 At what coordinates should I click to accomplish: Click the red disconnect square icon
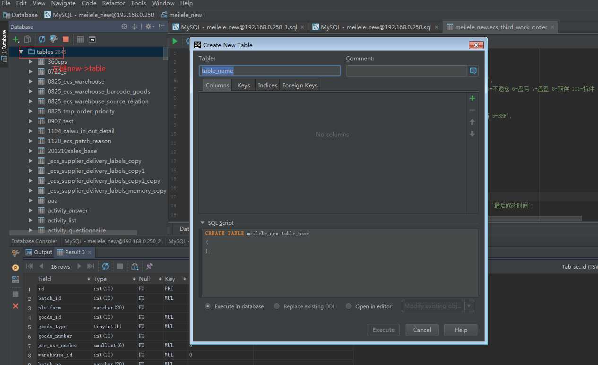pyautogui.click(x=66, y=40)
